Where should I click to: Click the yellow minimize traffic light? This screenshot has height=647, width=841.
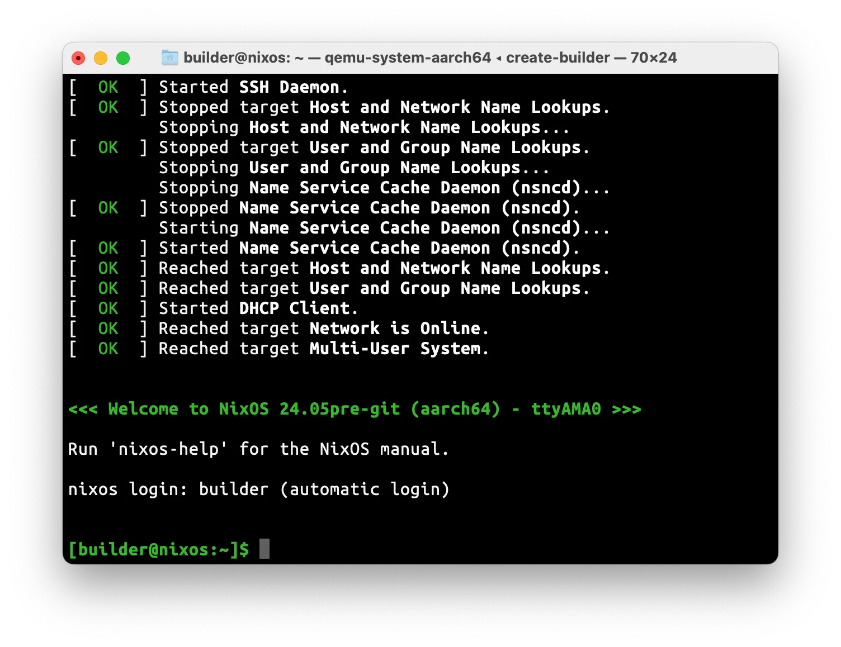coord(101,58)
